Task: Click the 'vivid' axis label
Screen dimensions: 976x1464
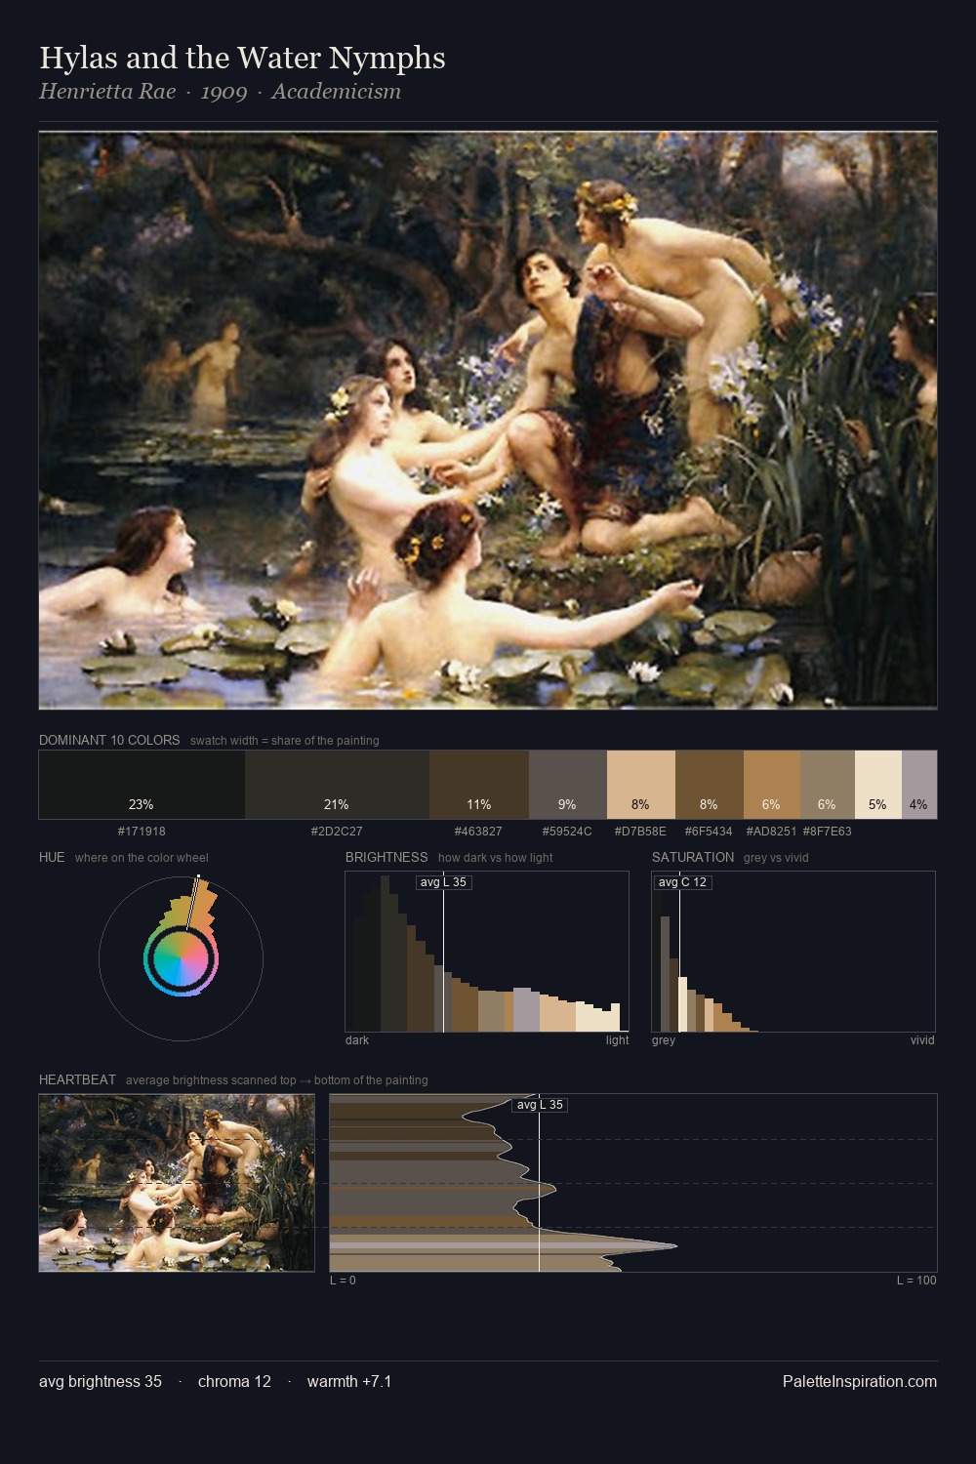Action: [x=922, y=1040]
